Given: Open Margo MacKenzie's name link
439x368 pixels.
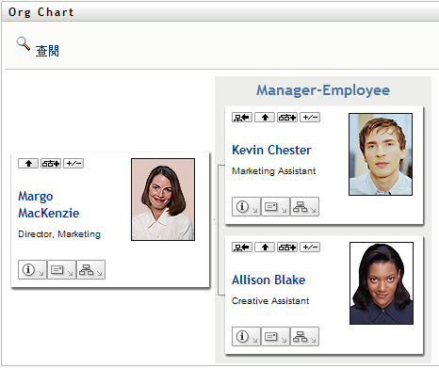Looking at the screenshot, I should point(49,204).
